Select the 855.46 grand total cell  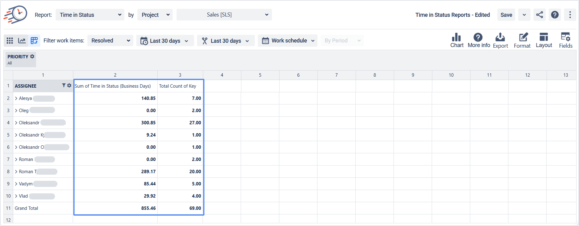point(115,208)
